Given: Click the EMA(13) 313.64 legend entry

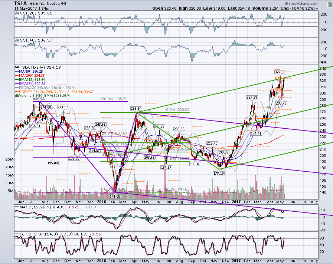Looking at the screenshot, I should pyautogui.click(x=30, y=79).
